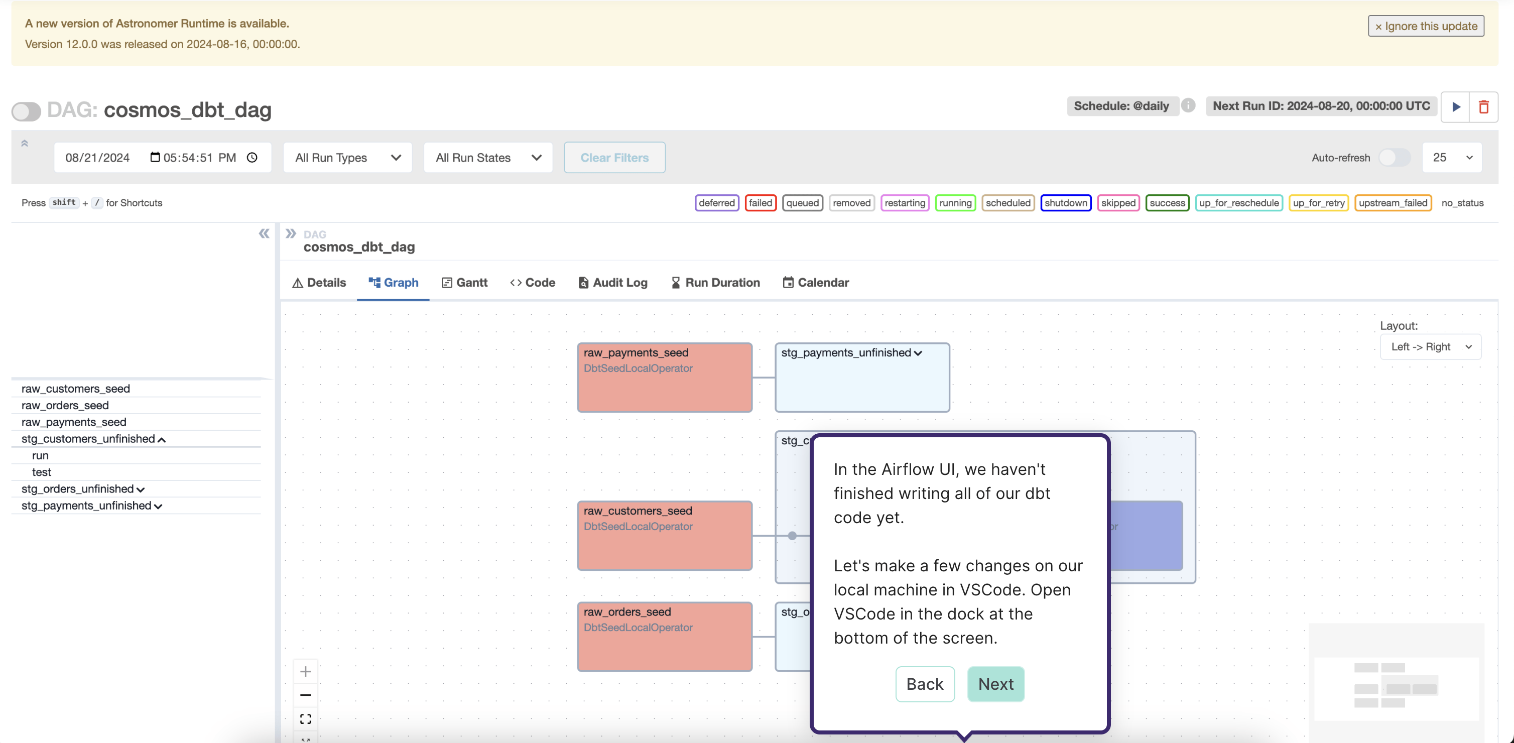Click the red delete DAG trash icon
This screenshot has width=1514, height=743.
pyautogui.click(x=1483, y=107)
